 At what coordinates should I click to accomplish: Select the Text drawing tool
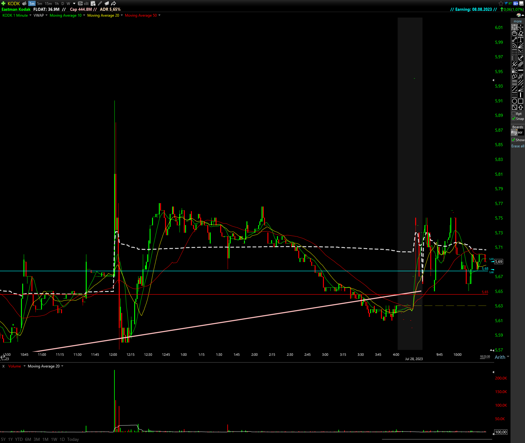[521, 39]
